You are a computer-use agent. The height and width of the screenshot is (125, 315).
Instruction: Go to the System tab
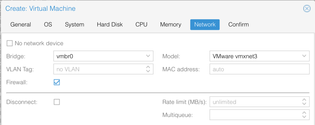pos(74,25)
